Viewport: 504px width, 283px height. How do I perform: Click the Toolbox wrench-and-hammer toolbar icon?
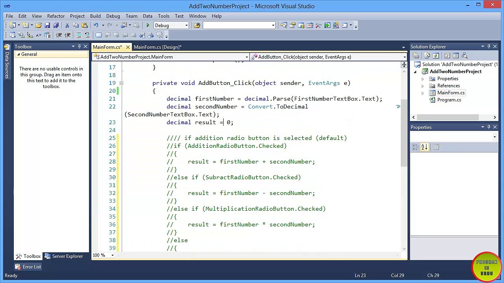point(318,25)
